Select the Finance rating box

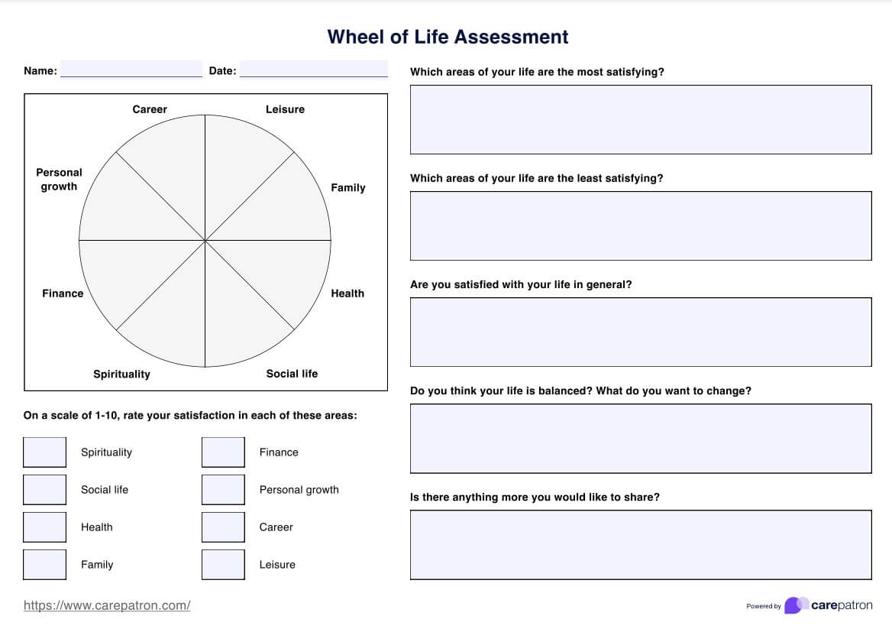[223, 452]
